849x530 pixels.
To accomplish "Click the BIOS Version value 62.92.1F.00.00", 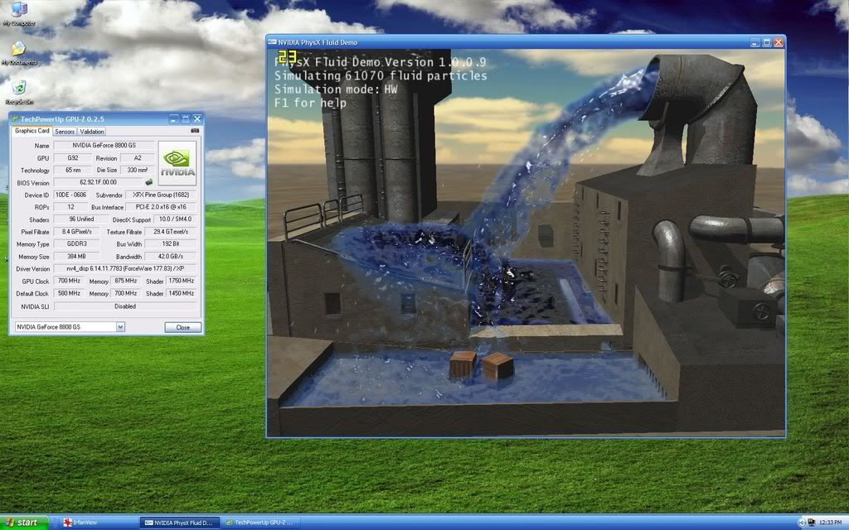I will (98, 182).
